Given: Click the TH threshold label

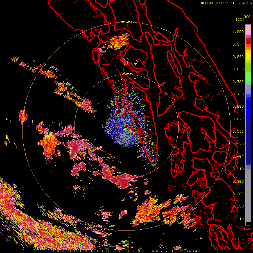Looking at the screenshot, I should (241, 219).
